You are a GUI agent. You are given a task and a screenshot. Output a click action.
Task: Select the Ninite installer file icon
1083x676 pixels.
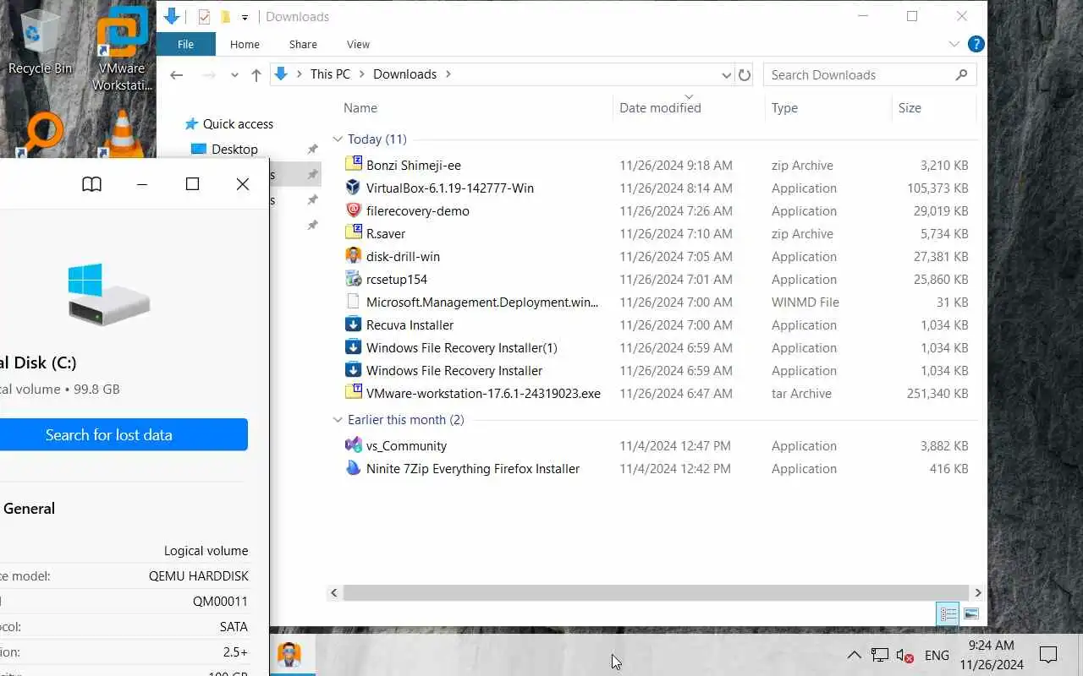pos(354,468)
